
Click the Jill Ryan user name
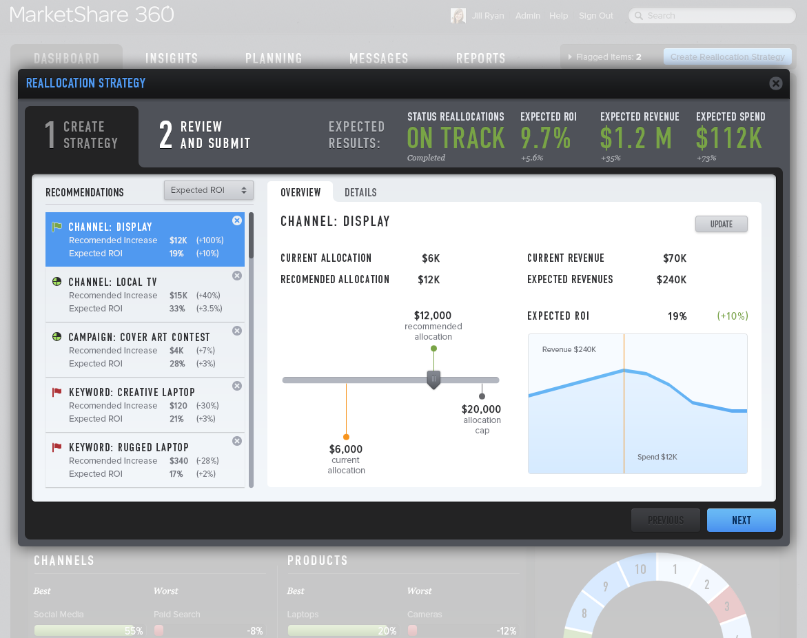(x=488, y=16)
